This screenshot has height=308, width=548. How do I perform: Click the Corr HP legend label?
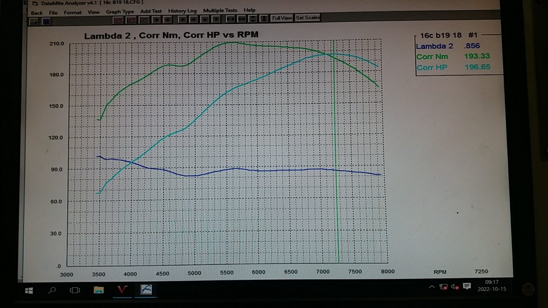[432, 67]
